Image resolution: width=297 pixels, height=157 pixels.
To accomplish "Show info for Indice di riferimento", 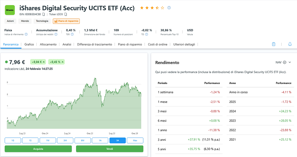I will point(26,34).
